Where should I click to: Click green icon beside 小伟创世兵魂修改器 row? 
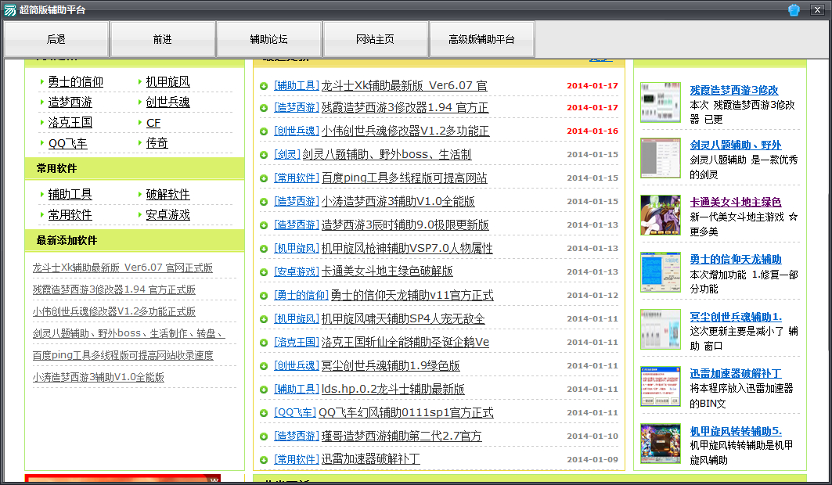[x=264, y=131]
